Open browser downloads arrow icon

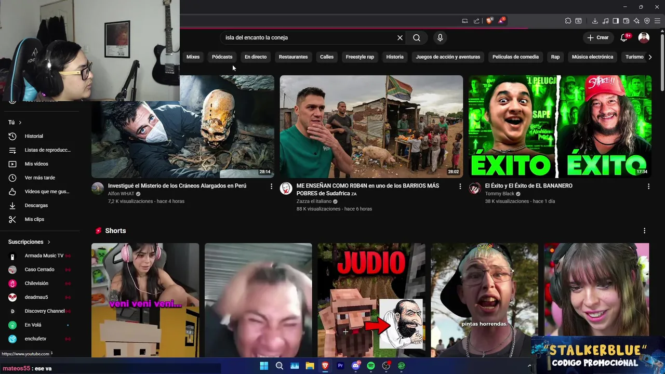click(x=595, y=21)
